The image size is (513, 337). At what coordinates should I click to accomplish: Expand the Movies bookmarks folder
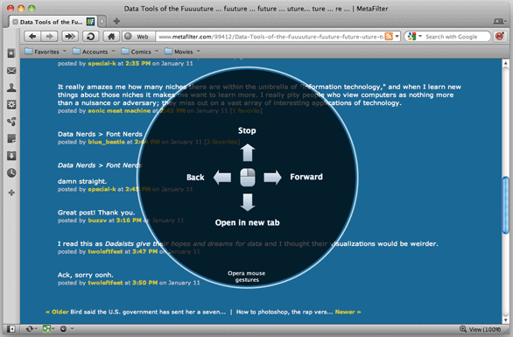pyautogui.click(x=182, y=52)
